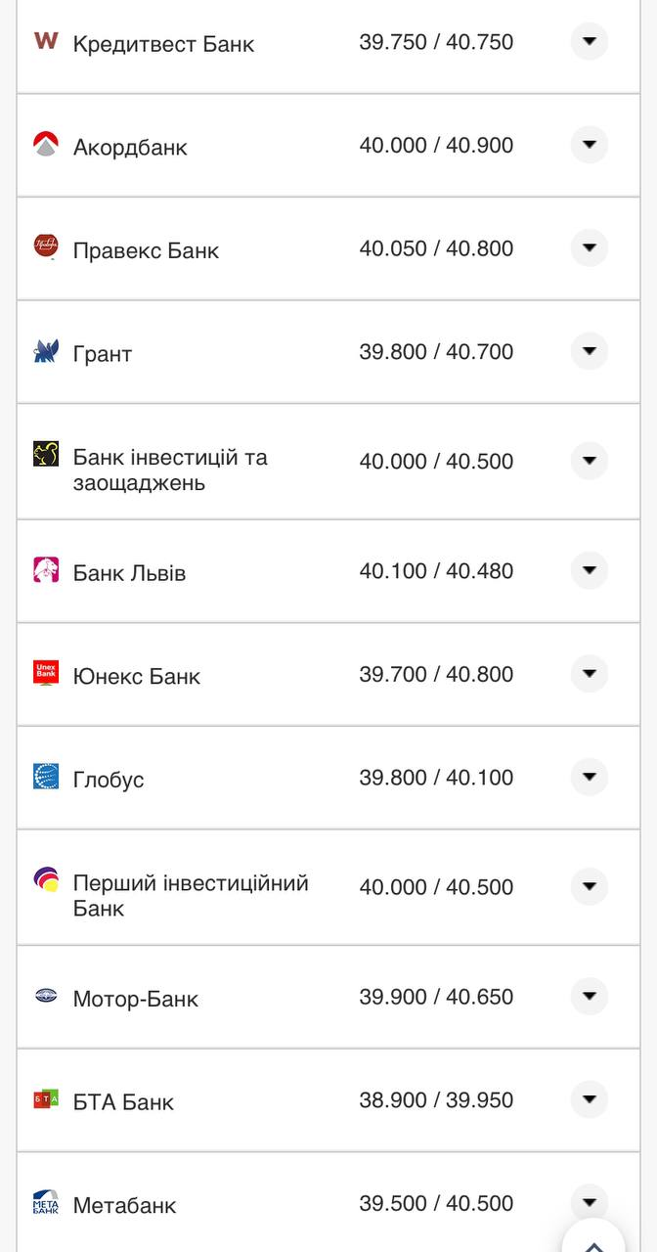Click the Акордбанк red logo icon
Viewport: 657px width, 1252px height.
pos(46,145)
